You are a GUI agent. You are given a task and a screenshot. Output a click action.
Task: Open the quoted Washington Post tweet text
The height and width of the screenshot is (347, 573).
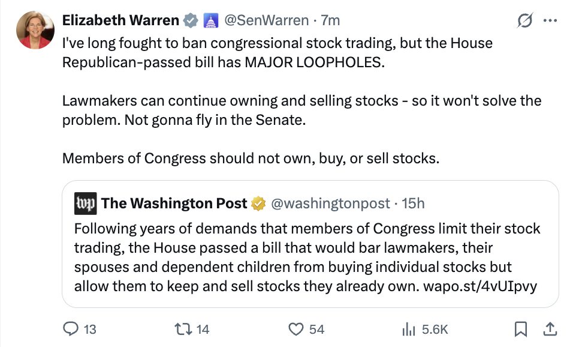pos(307,258)
